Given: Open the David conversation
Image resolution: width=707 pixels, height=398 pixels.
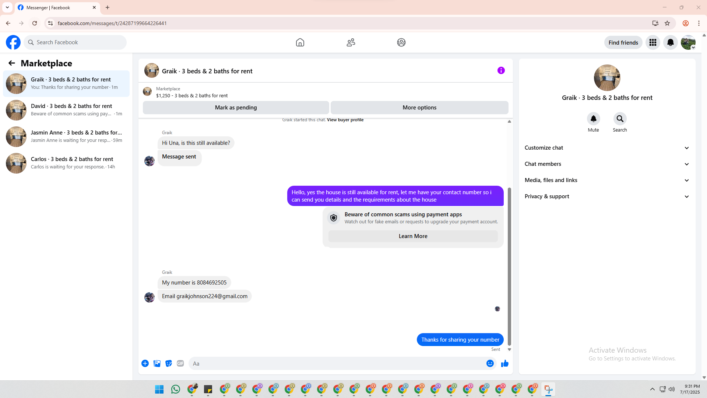Looking at the screenshot, I should (66, 110).
